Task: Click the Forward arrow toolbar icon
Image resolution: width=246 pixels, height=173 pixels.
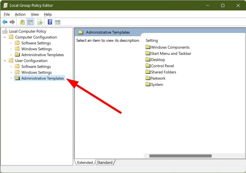Action: tap(12, 22)
